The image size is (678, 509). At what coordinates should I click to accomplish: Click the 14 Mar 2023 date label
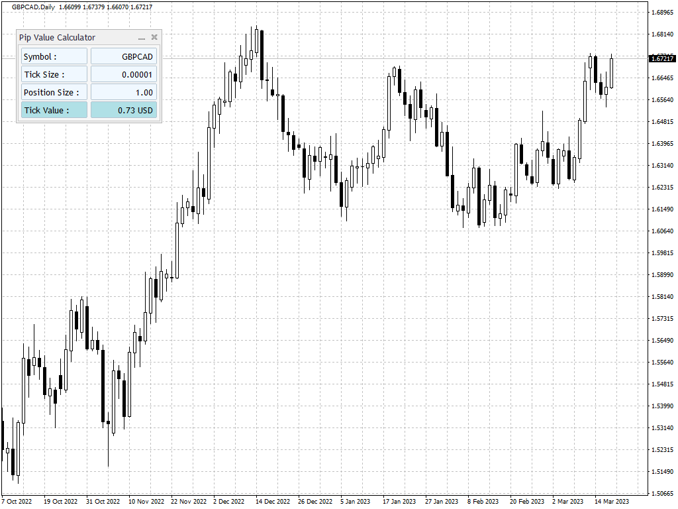[x=611, y=501]
